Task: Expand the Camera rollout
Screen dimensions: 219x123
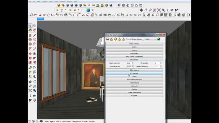Action: [134, 50]
